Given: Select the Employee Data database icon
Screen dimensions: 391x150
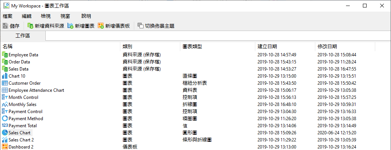Looking at the screenshot, I should (5, 55).
